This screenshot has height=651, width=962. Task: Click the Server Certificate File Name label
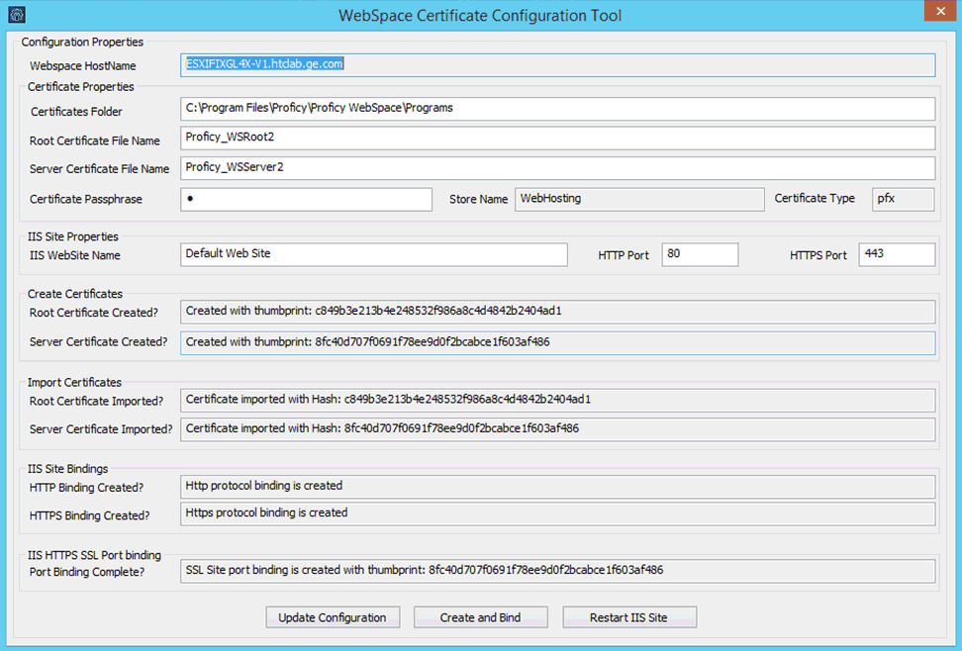point(99,169)
